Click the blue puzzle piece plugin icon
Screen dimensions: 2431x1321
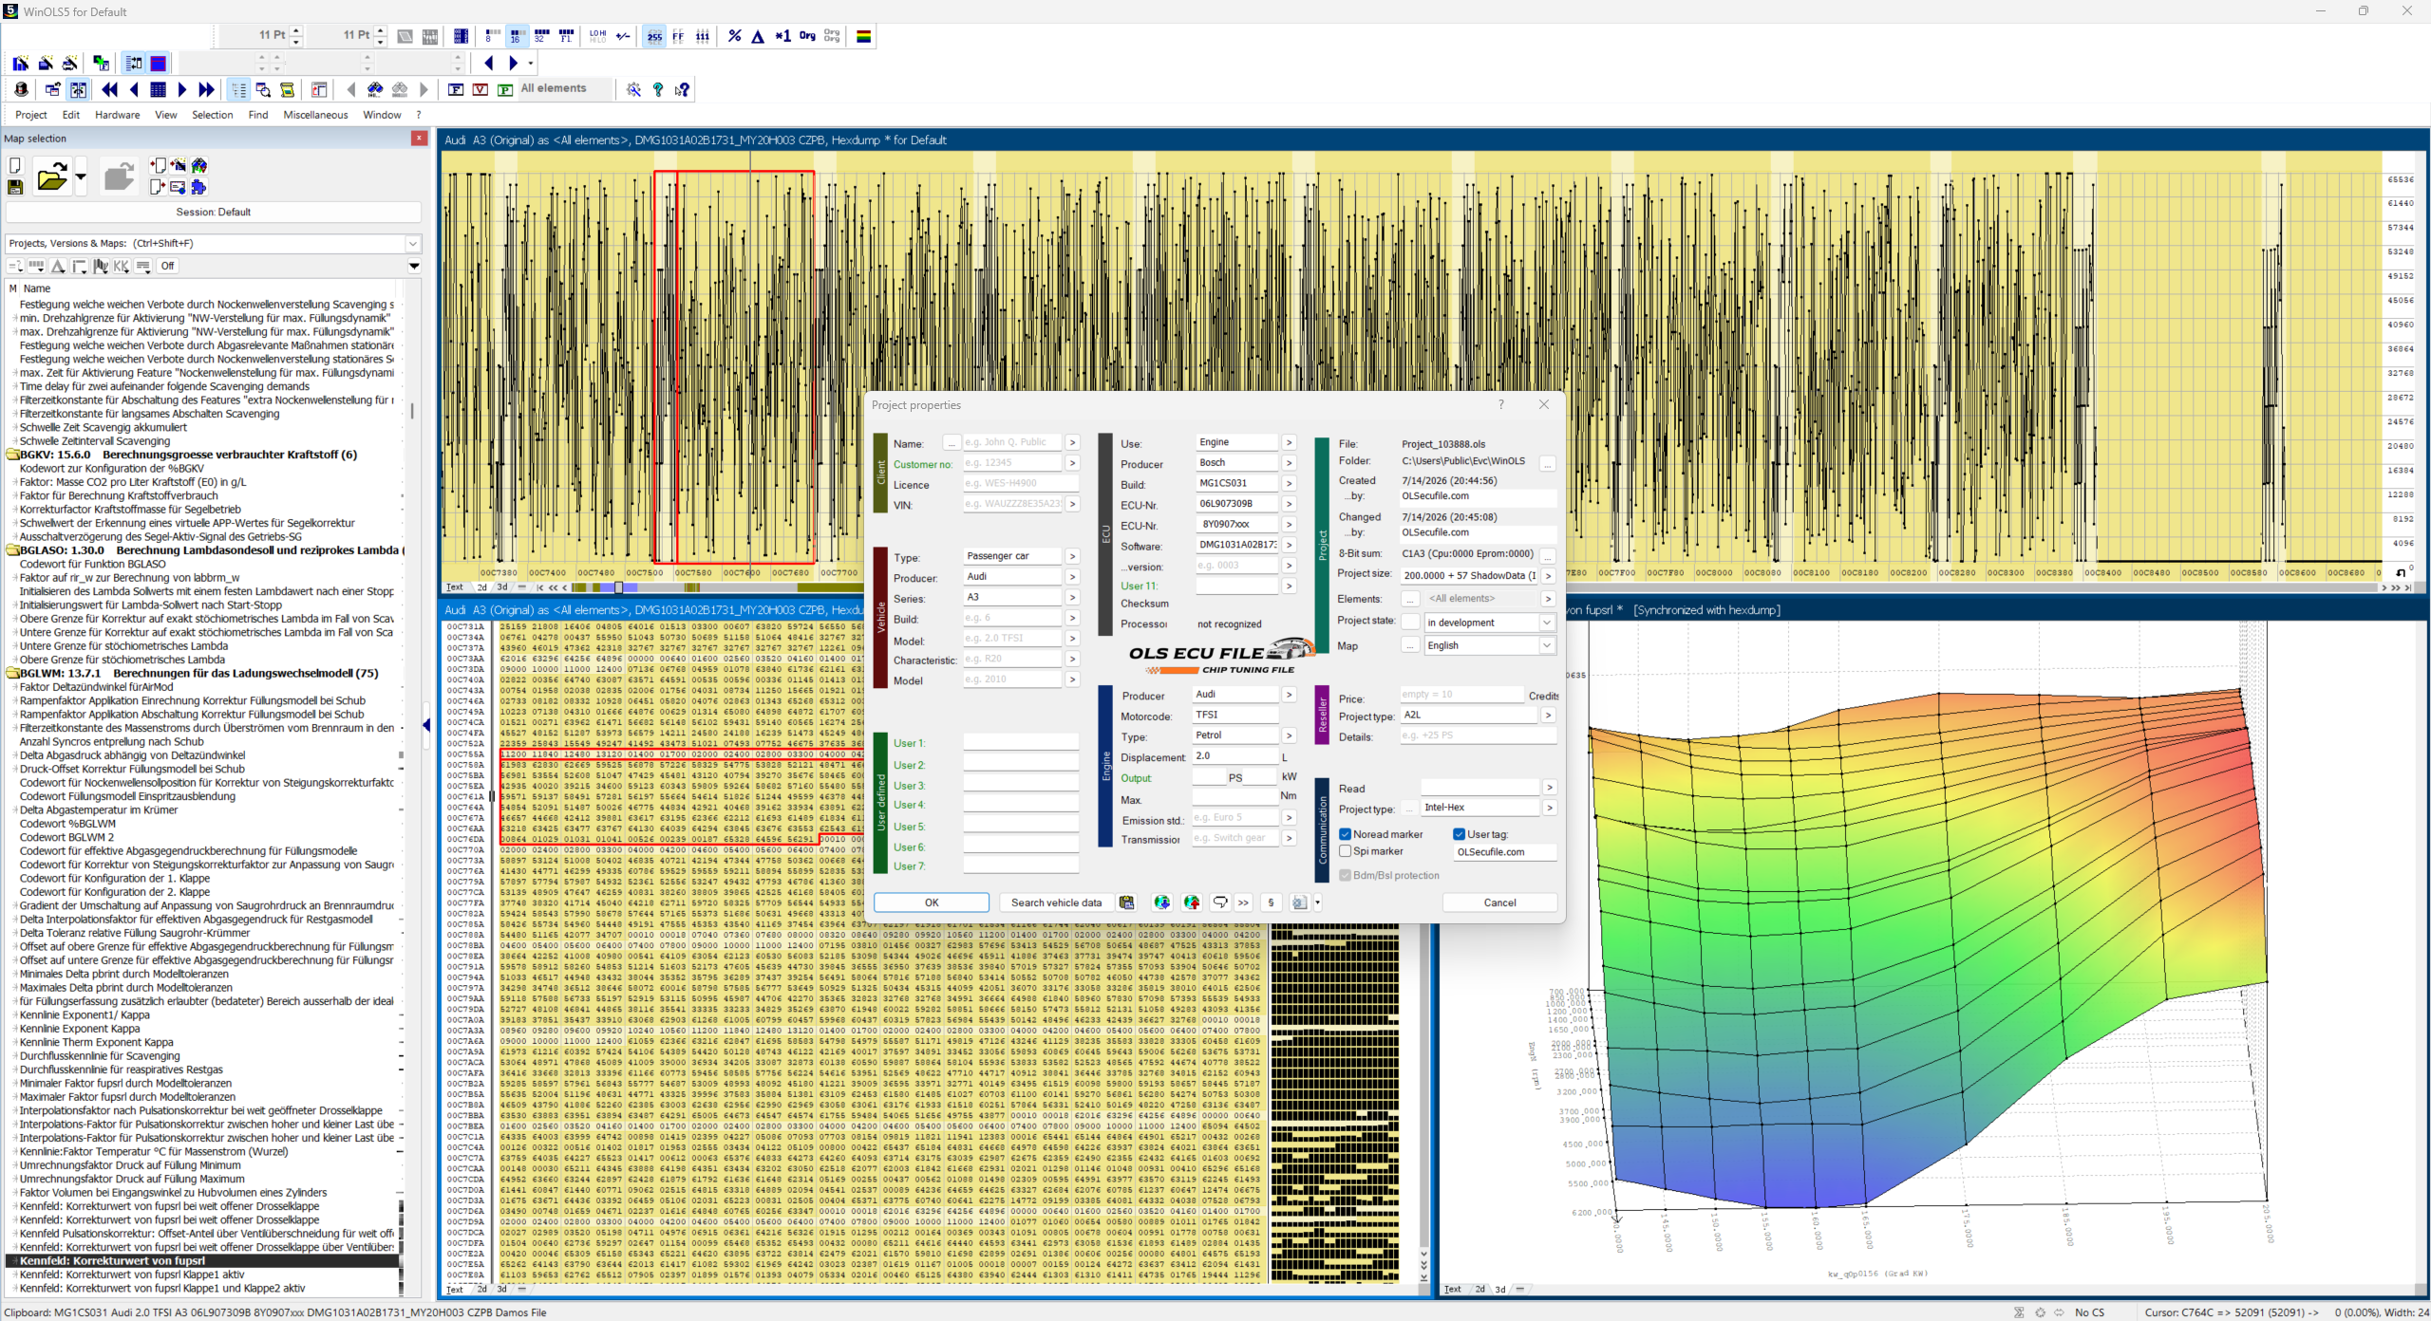coord(198,187)
